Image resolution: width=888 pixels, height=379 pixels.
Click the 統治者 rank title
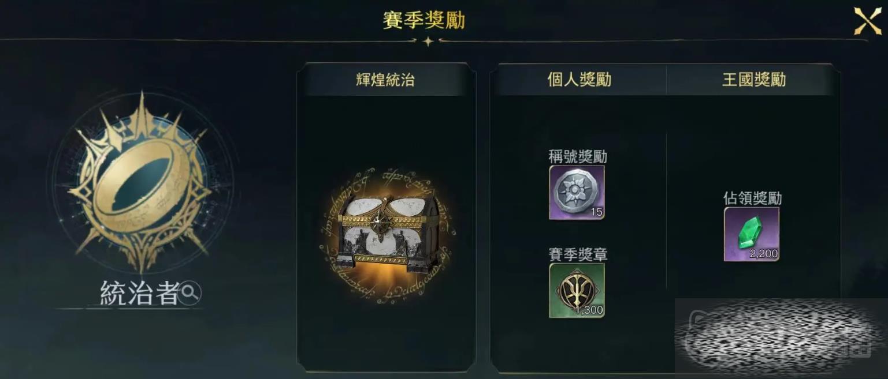[139, 294]
